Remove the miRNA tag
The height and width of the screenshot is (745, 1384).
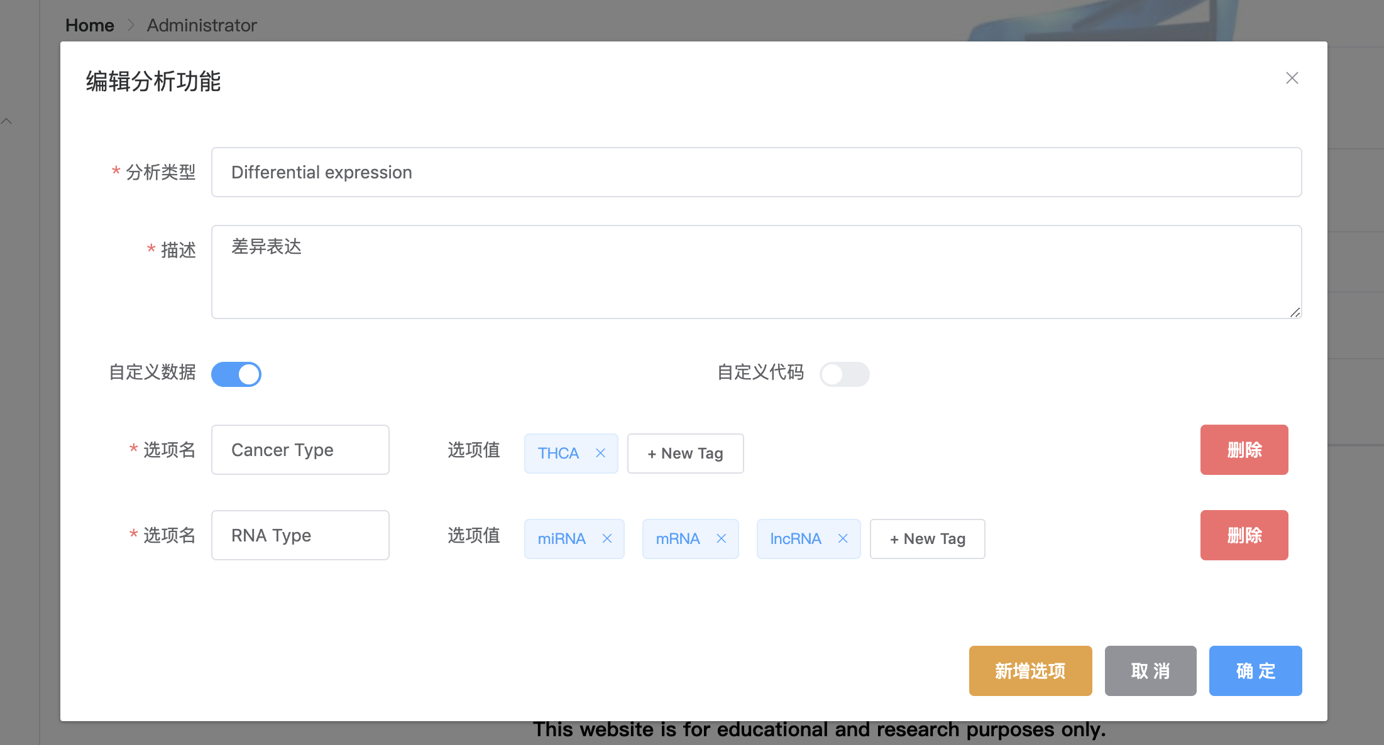(607, 538)
